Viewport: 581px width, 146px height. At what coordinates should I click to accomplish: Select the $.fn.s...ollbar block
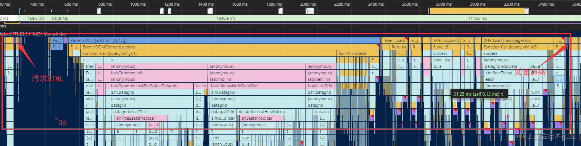[x=223, y=119]
